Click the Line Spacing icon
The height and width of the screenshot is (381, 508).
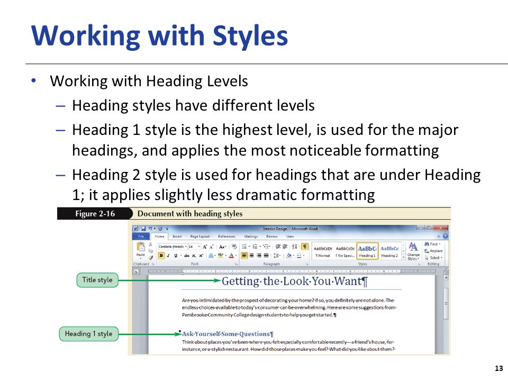point(276,256)
